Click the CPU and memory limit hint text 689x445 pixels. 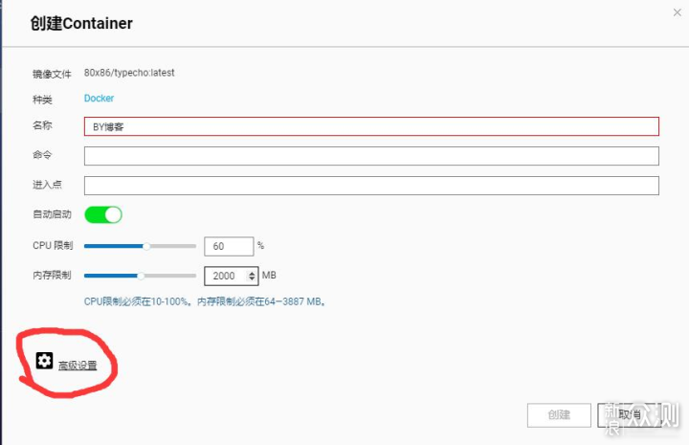[x=205, y=301]
